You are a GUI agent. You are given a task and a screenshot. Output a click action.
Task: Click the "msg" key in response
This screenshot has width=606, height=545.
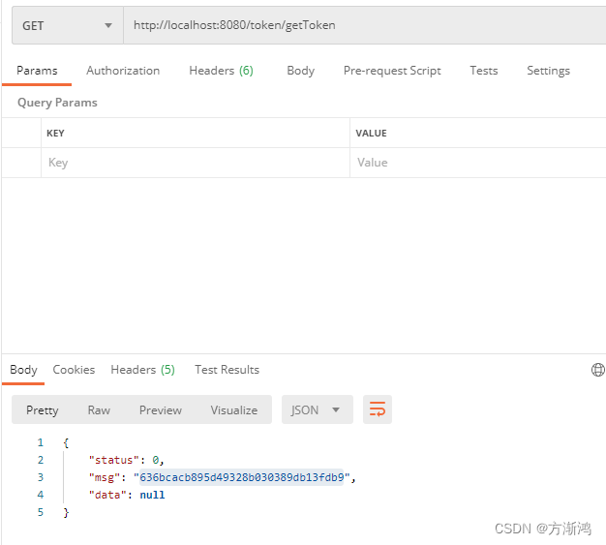pyautogui.click(x=105, y=478)
